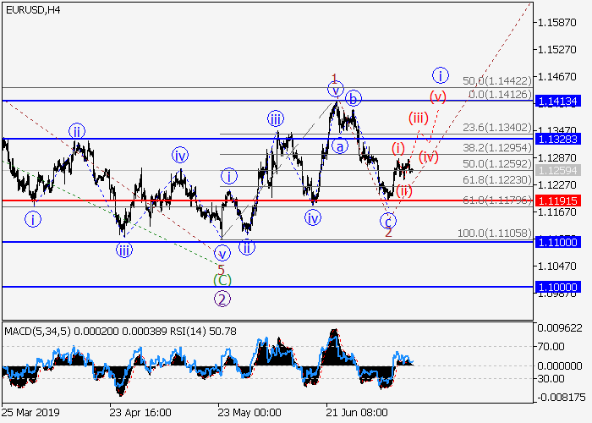
Task: Select the 25 Mar 2019 date label
Action: (x=29, y=413)
